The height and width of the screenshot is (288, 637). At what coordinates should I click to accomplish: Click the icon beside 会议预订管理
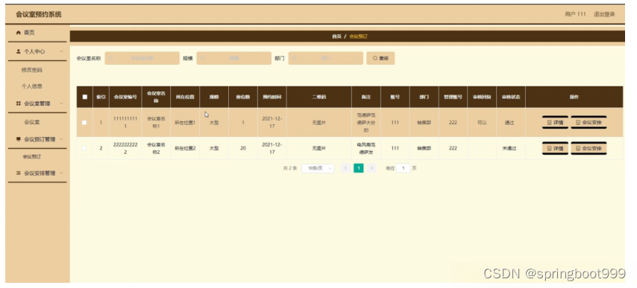click(x=19, y=139)
